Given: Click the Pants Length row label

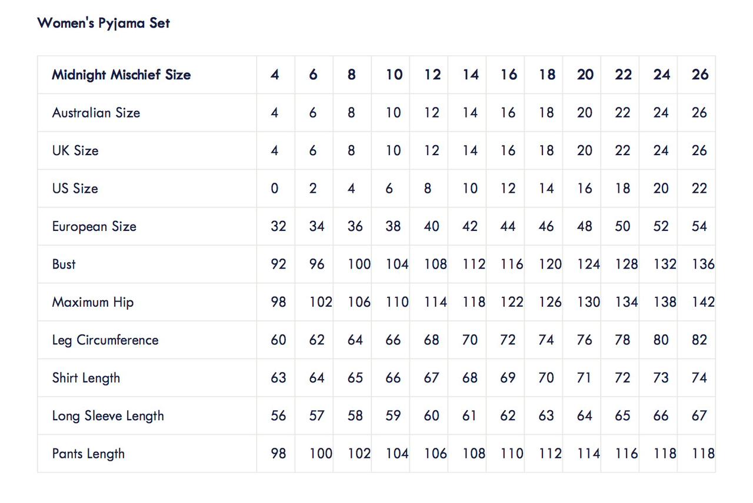Looking at the screenshot, I should pos(88,454).
